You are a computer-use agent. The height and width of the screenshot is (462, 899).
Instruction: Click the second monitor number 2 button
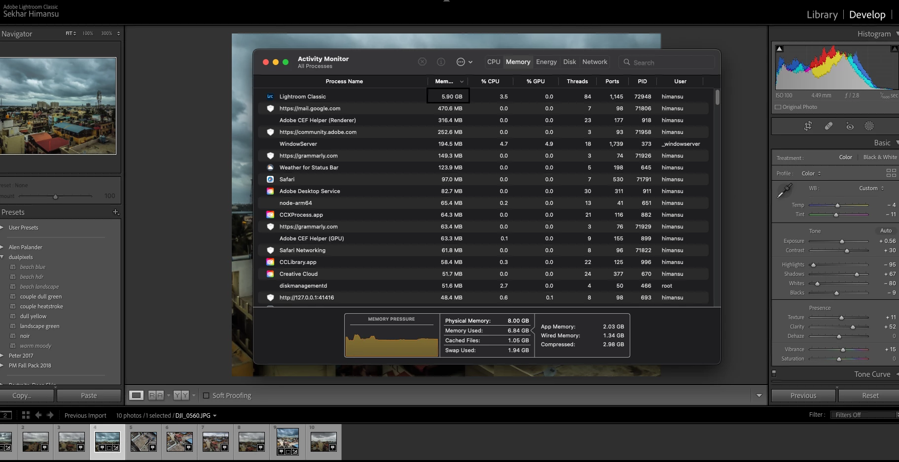[x=5, y=415]
